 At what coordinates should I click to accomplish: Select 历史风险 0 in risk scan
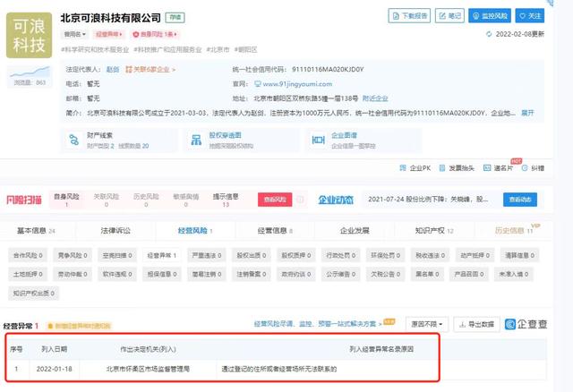tap(146, 200)
